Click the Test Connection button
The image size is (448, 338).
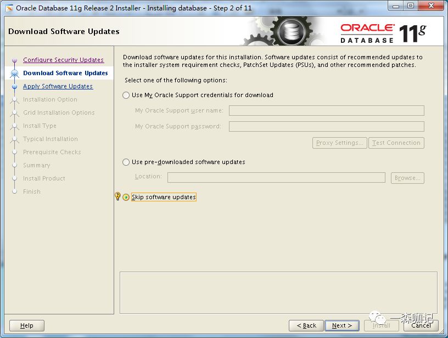(x=396, y=143)
